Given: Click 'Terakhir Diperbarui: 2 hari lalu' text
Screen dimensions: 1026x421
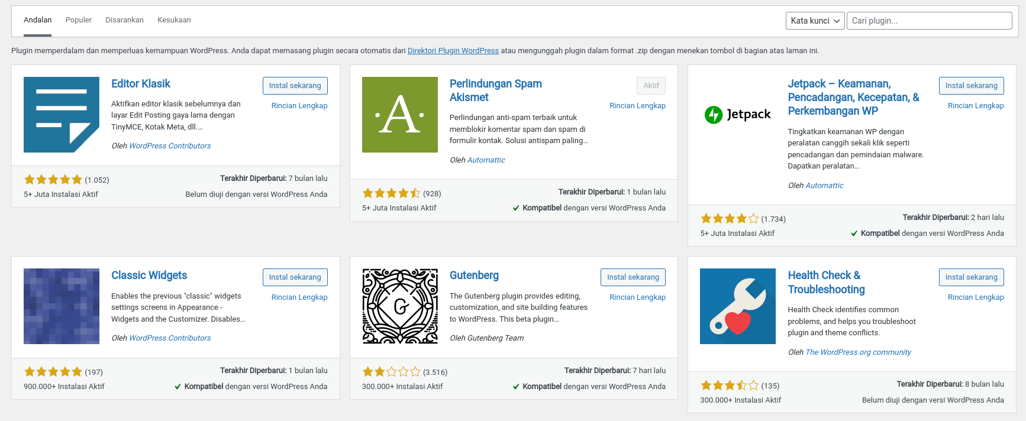Looking at the screenshot, I should pyautogui.click(x=953, y=218).
